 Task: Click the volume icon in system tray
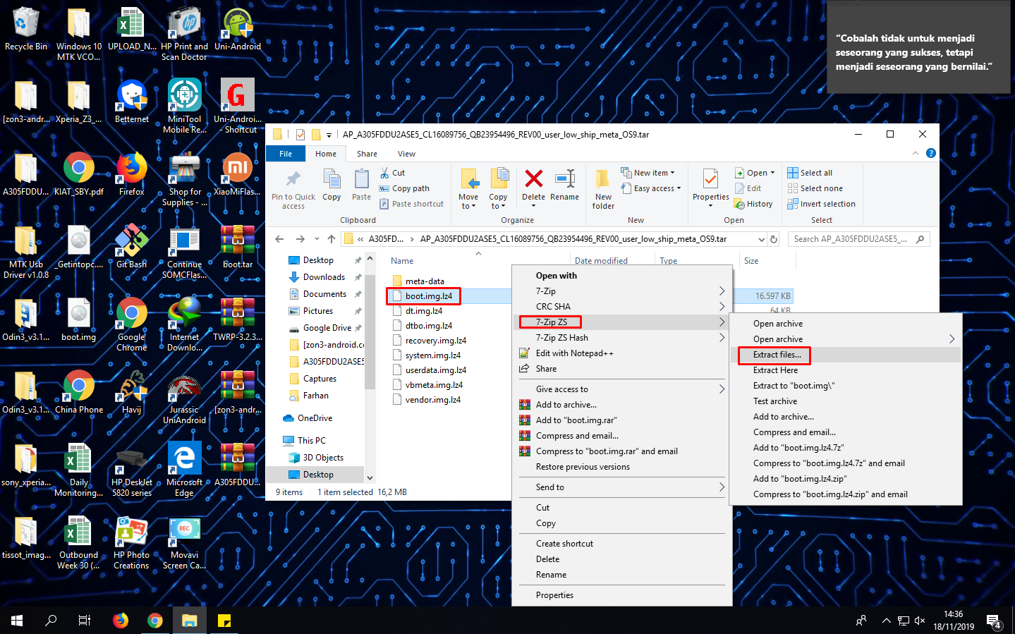click(x=920, y=621)
